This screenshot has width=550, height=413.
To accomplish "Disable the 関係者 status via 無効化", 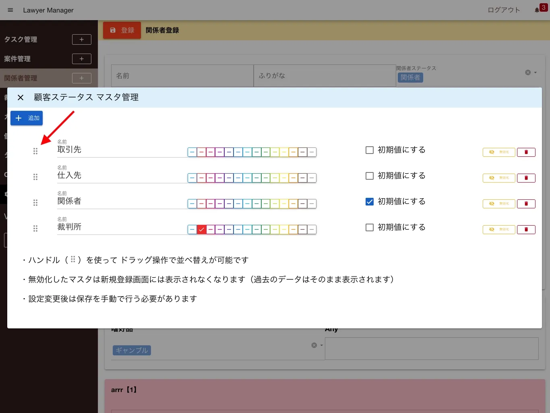I will (x=499, y=204).
